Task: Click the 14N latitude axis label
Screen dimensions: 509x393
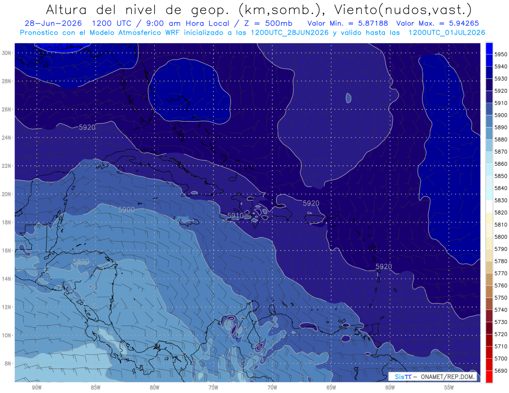Action: point(6,279)
